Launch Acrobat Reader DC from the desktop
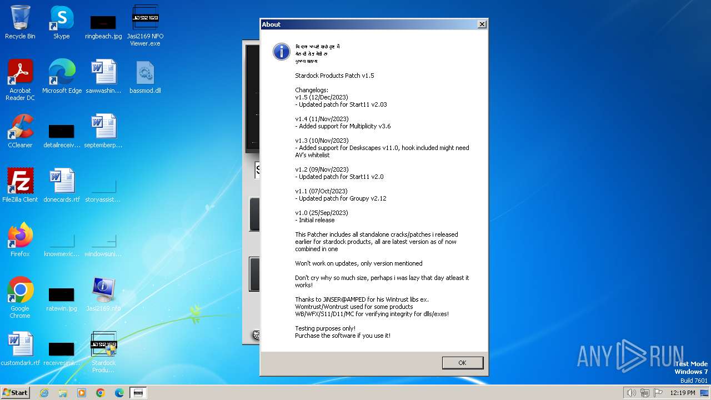This screenshot has width=711, height=400. tap(20, 80)
